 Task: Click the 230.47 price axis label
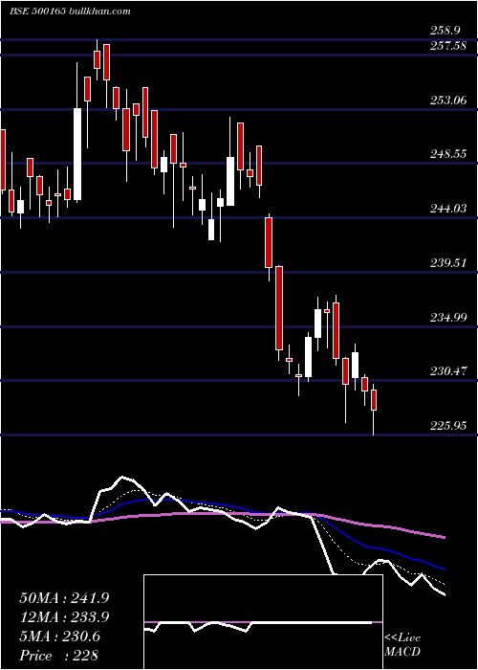tap(448, 371)
